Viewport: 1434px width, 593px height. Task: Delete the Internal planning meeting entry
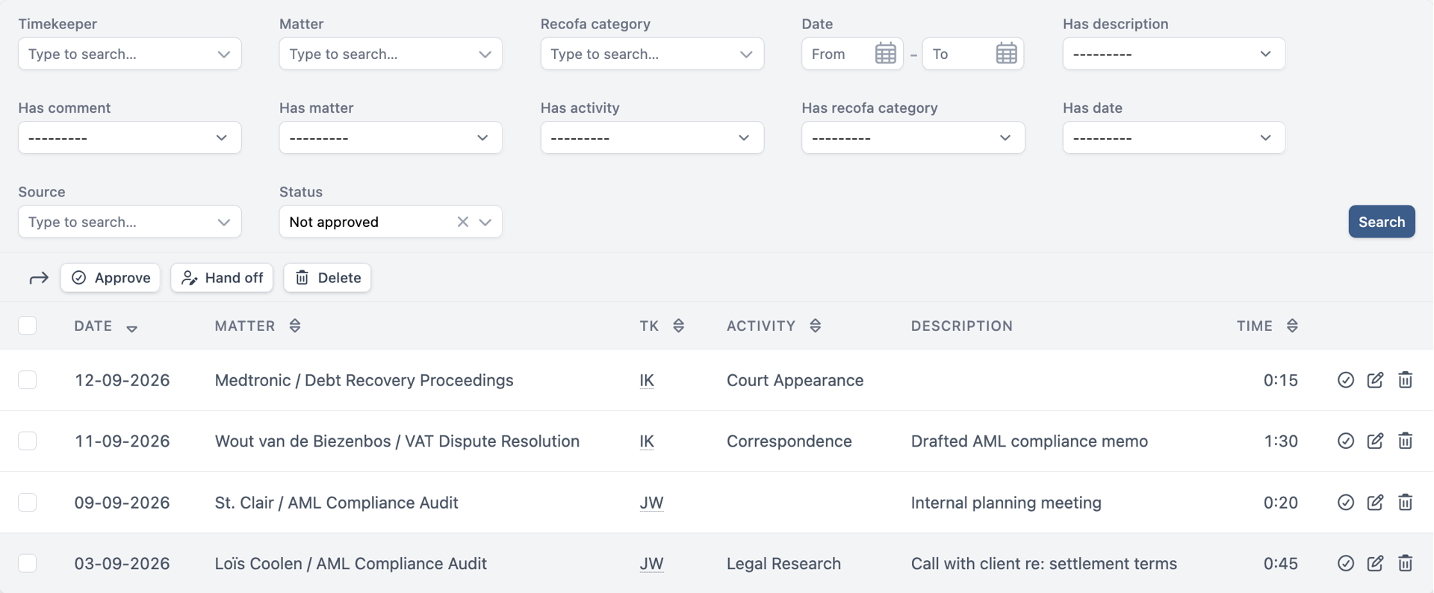coord(1405,503)
